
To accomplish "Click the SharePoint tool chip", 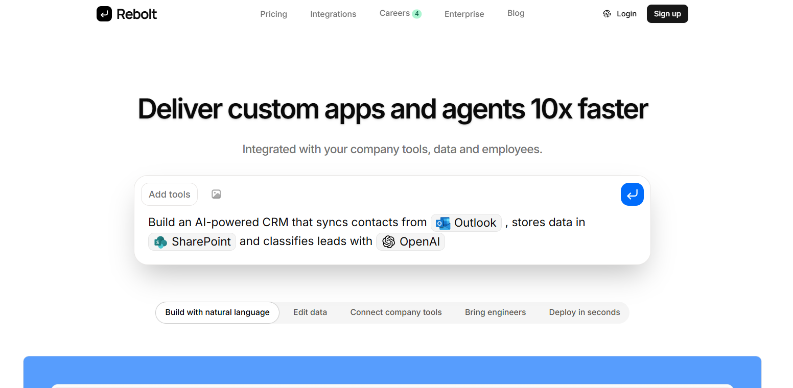I will (192, 241).
